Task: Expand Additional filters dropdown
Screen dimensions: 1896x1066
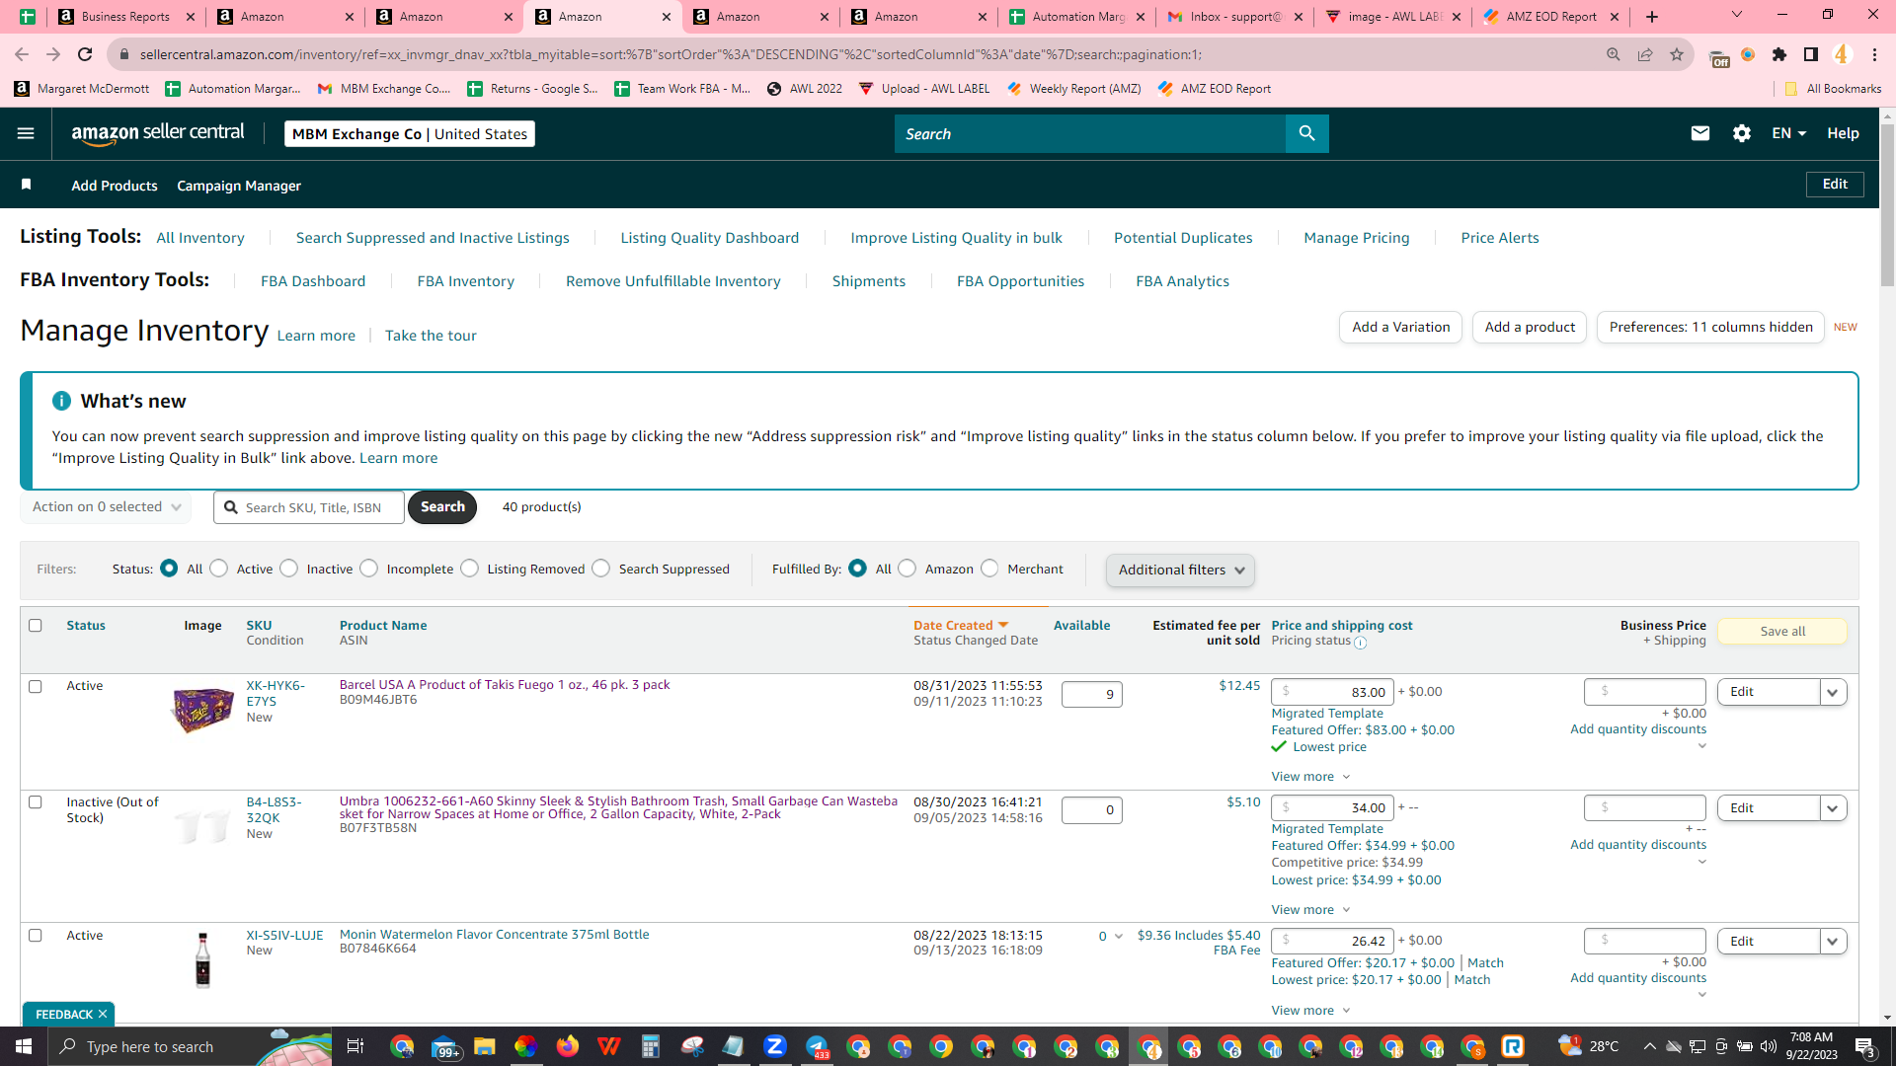Action: 1180,570
